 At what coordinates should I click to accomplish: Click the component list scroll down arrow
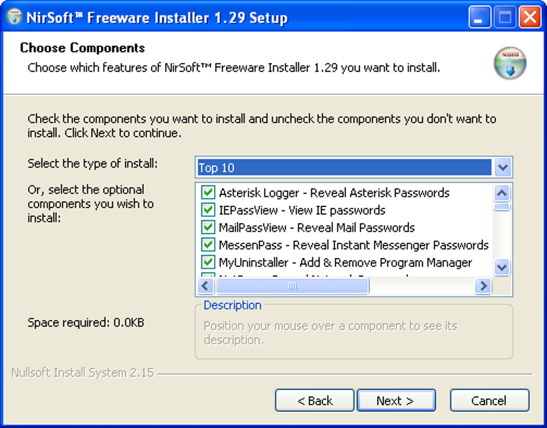(x=502, y=267)
